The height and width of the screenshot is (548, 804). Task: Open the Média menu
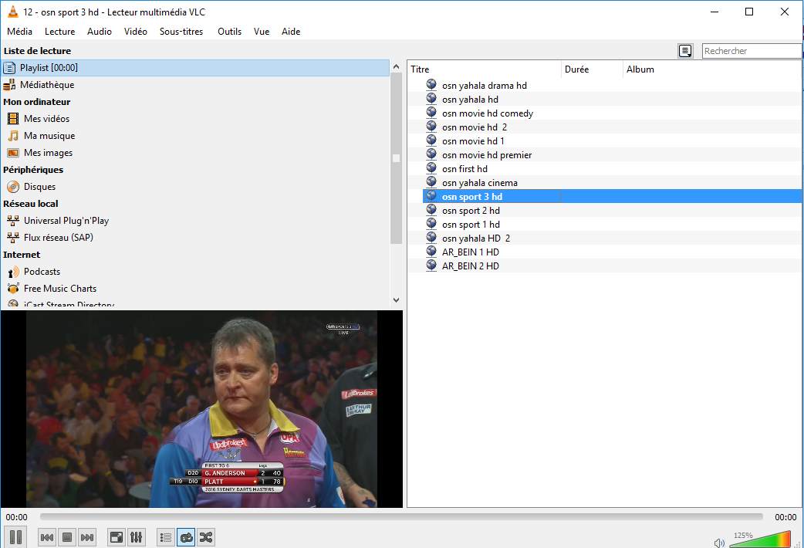click(19, 32)
